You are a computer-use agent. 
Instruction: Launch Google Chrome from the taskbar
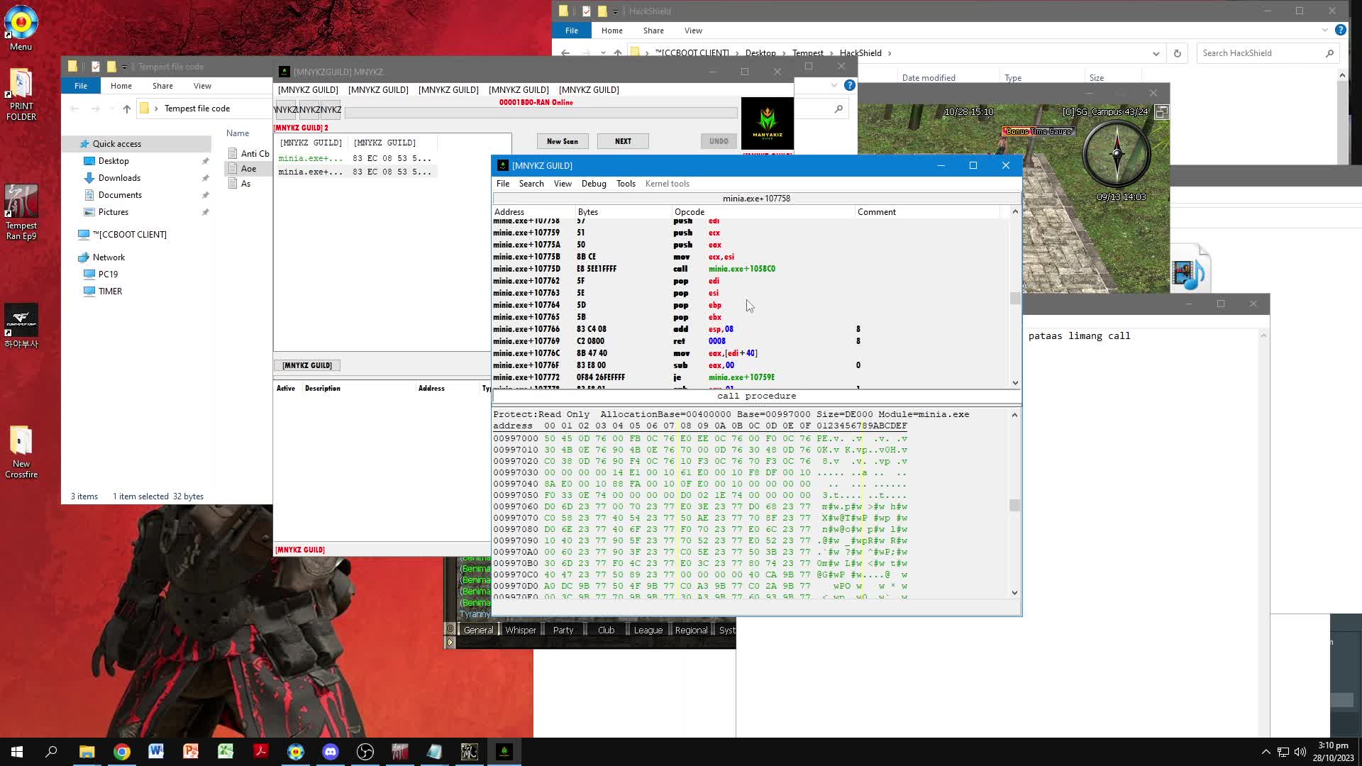pyautogui.click(x=122, y=752)
